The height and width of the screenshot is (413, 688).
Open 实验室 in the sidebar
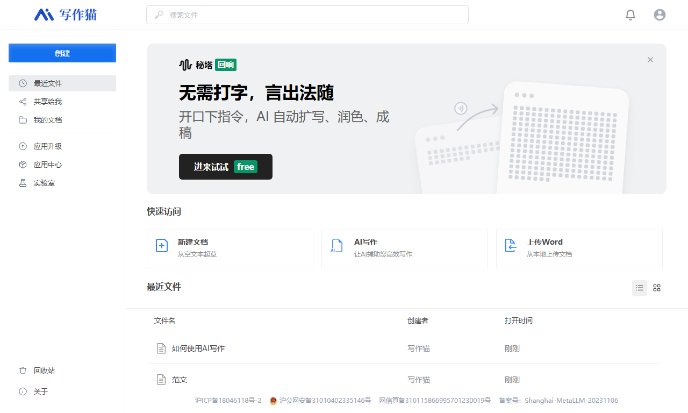tap(62, 183)
